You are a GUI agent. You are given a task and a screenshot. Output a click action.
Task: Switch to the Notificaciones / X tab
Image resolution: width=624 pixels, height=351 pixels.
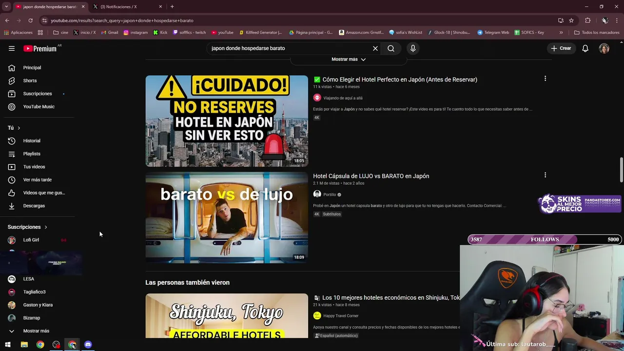point(128,7)
